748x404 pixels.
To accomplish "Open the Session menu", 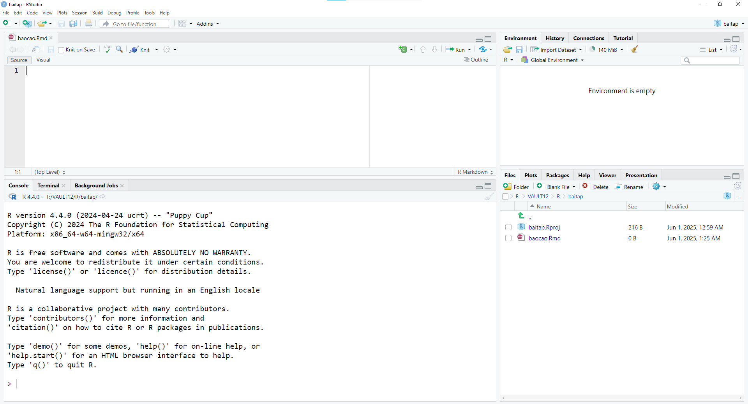I will 79,13.
